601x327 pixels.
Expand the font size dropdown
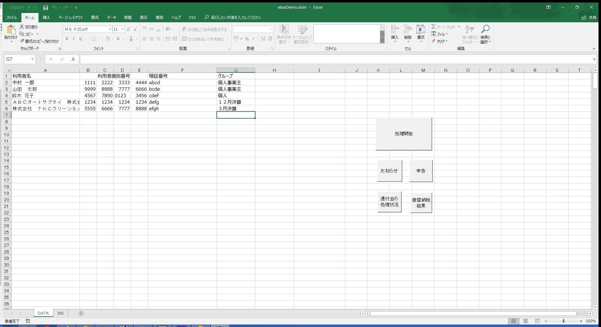[x=123, y=29]
